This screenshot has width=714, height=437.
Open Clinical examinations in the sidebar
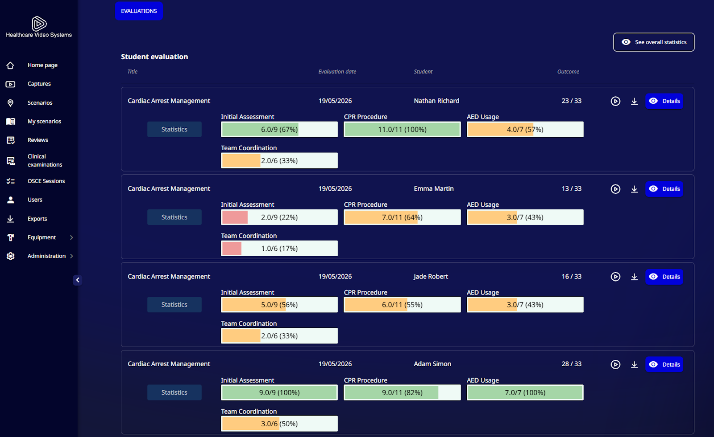pyautogui.click(x=45, y=160)
